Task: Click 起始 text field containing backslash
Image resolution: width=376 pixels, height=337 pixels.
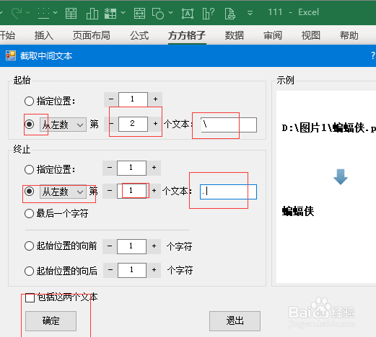Action: [229, 125]
